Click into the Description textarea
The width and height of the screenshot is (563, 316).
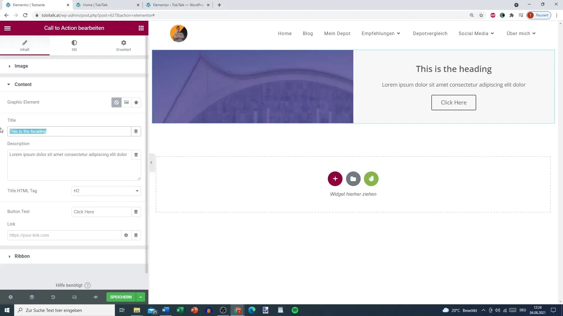69,165
